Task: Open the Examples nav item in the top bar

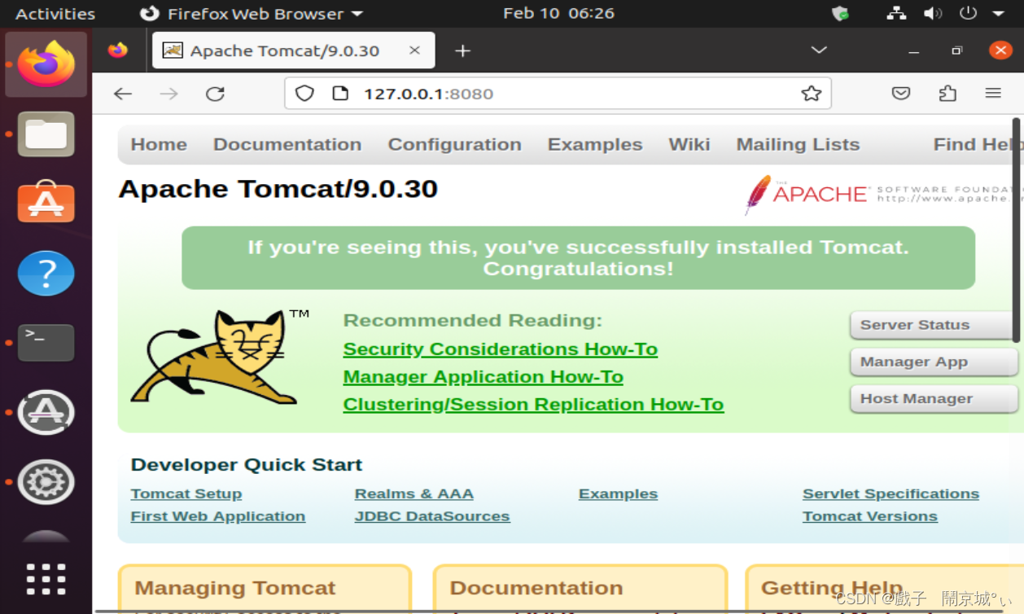Action: 595,145
